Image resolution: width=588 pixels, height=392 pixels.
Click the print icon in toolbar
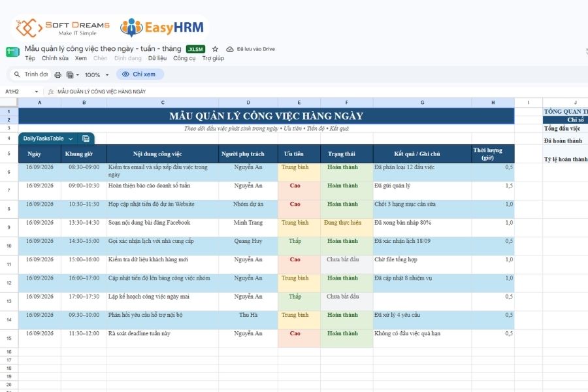point(57,74)
